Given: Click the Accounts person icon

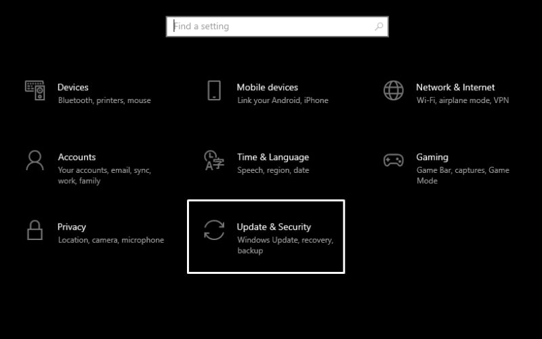Looking at the screenshot, I should coord(35,161).
